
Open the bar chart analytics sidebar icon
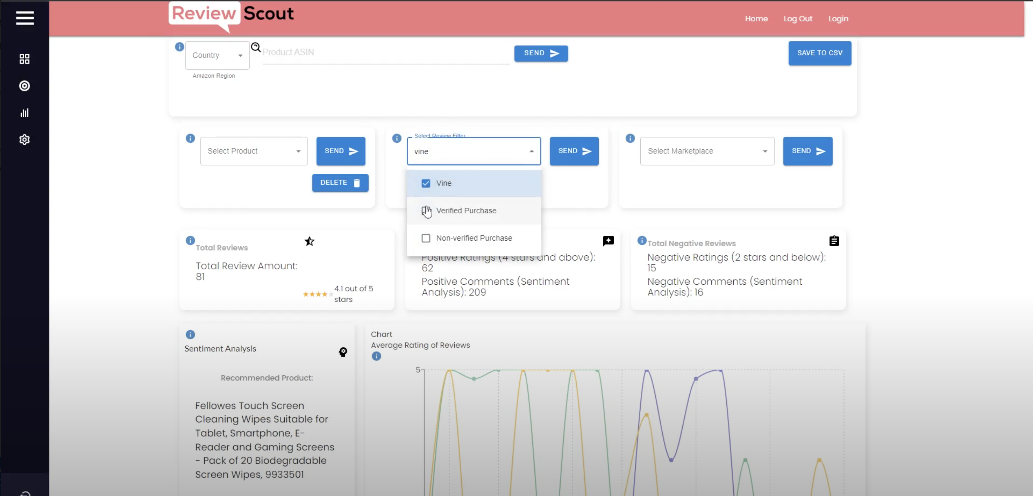[24, 113]
